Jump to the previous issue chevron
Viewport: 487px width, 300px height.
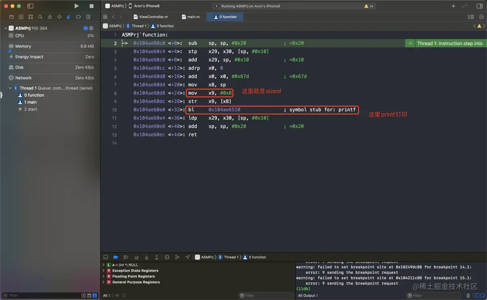tap(474, 26)
